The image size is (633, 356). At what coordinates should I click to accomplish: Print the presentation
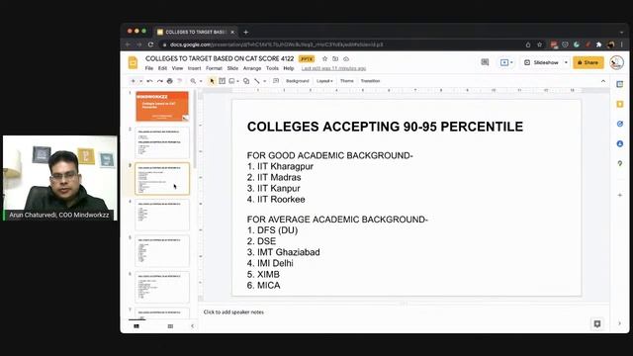(170, 81)
